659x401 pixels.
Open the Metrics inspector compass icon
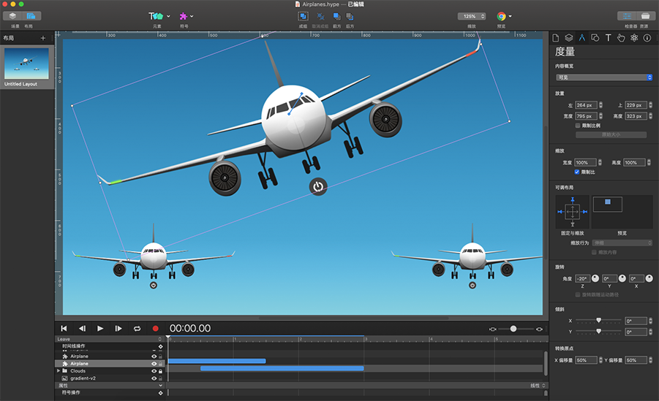pyautogui.click(x=581, y=38)
